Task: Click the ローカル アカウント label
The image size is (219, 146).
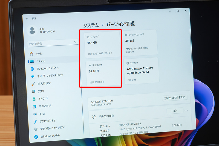Action: click(48, 32)
